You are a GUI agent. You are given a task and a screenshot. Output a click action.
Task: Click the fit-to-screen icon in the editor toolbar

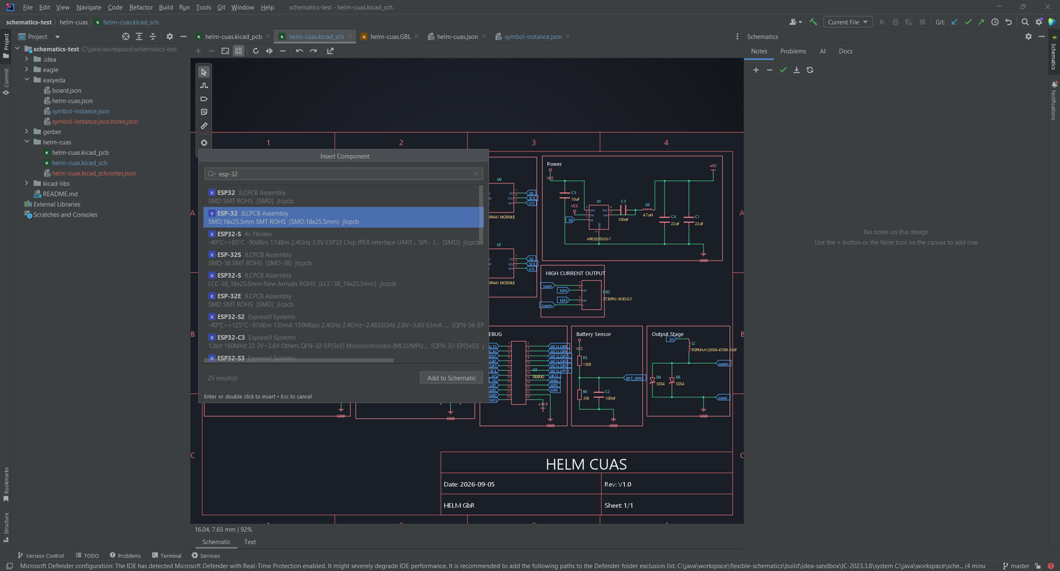(x=225, y=51)
